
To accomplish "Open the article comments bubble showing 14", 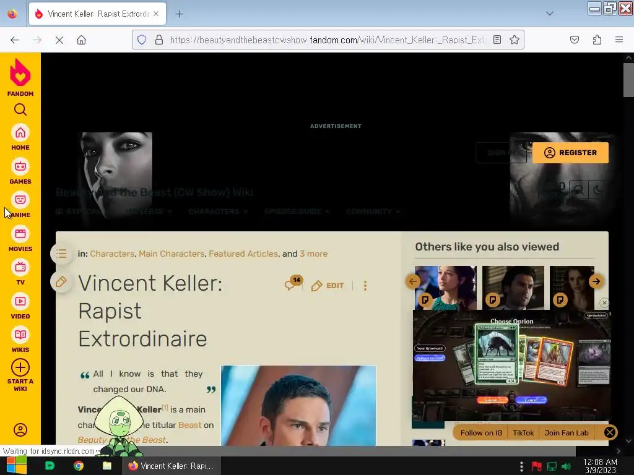I will point(293,283).
